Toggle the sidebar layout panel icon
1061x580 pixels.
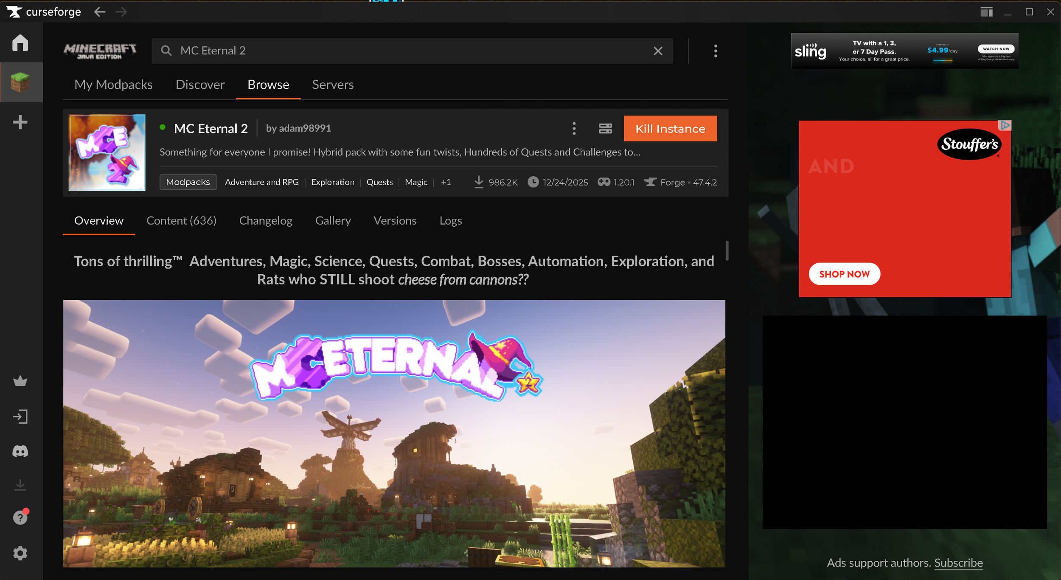pos(986,12)
